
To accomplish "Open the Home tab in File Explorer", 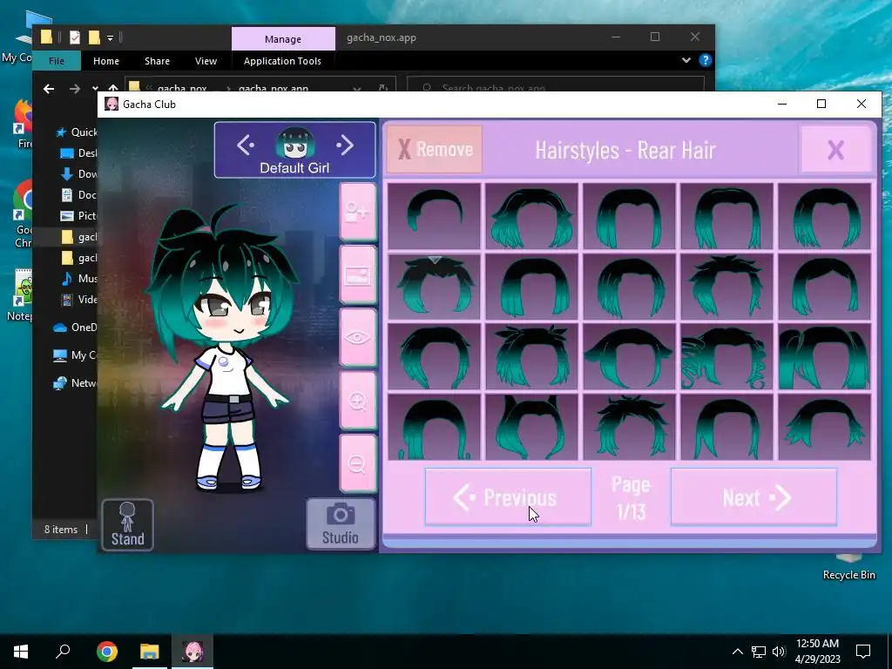I will pos(106,61).
